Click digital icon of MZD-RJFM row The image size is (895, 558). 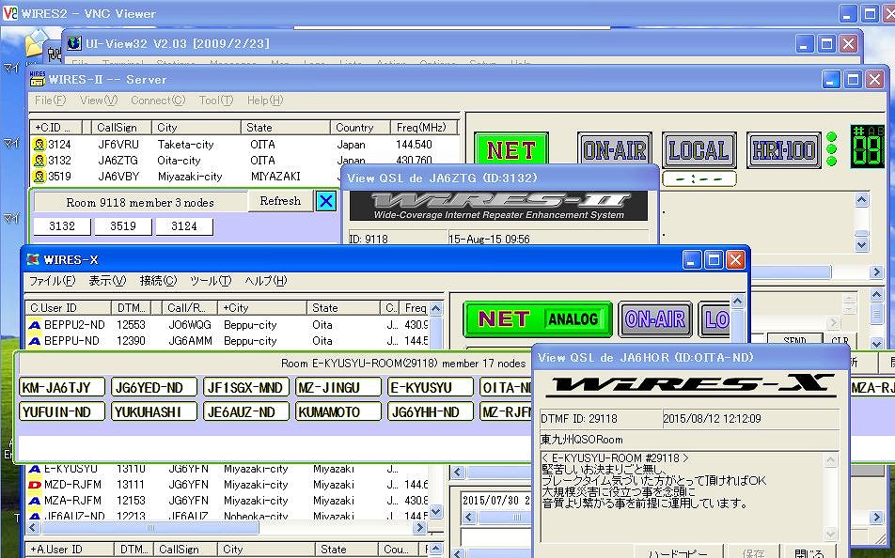pyautogui.click(x=35, y=485)
